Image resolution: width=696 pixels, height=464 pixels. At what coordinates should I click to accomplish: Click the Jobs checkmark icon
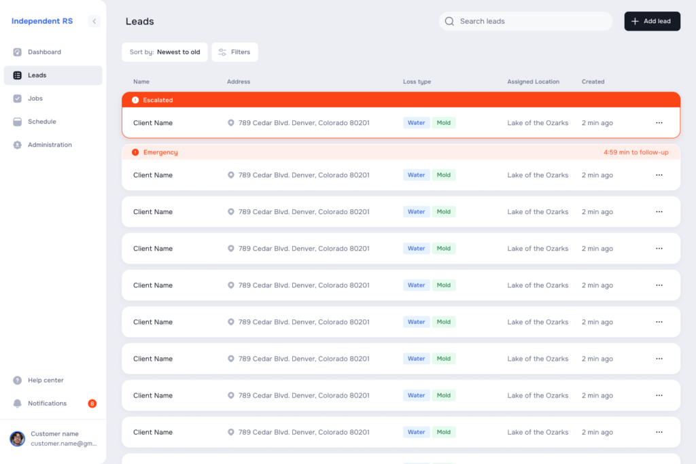pyautogui.click(x=18, y=99)
